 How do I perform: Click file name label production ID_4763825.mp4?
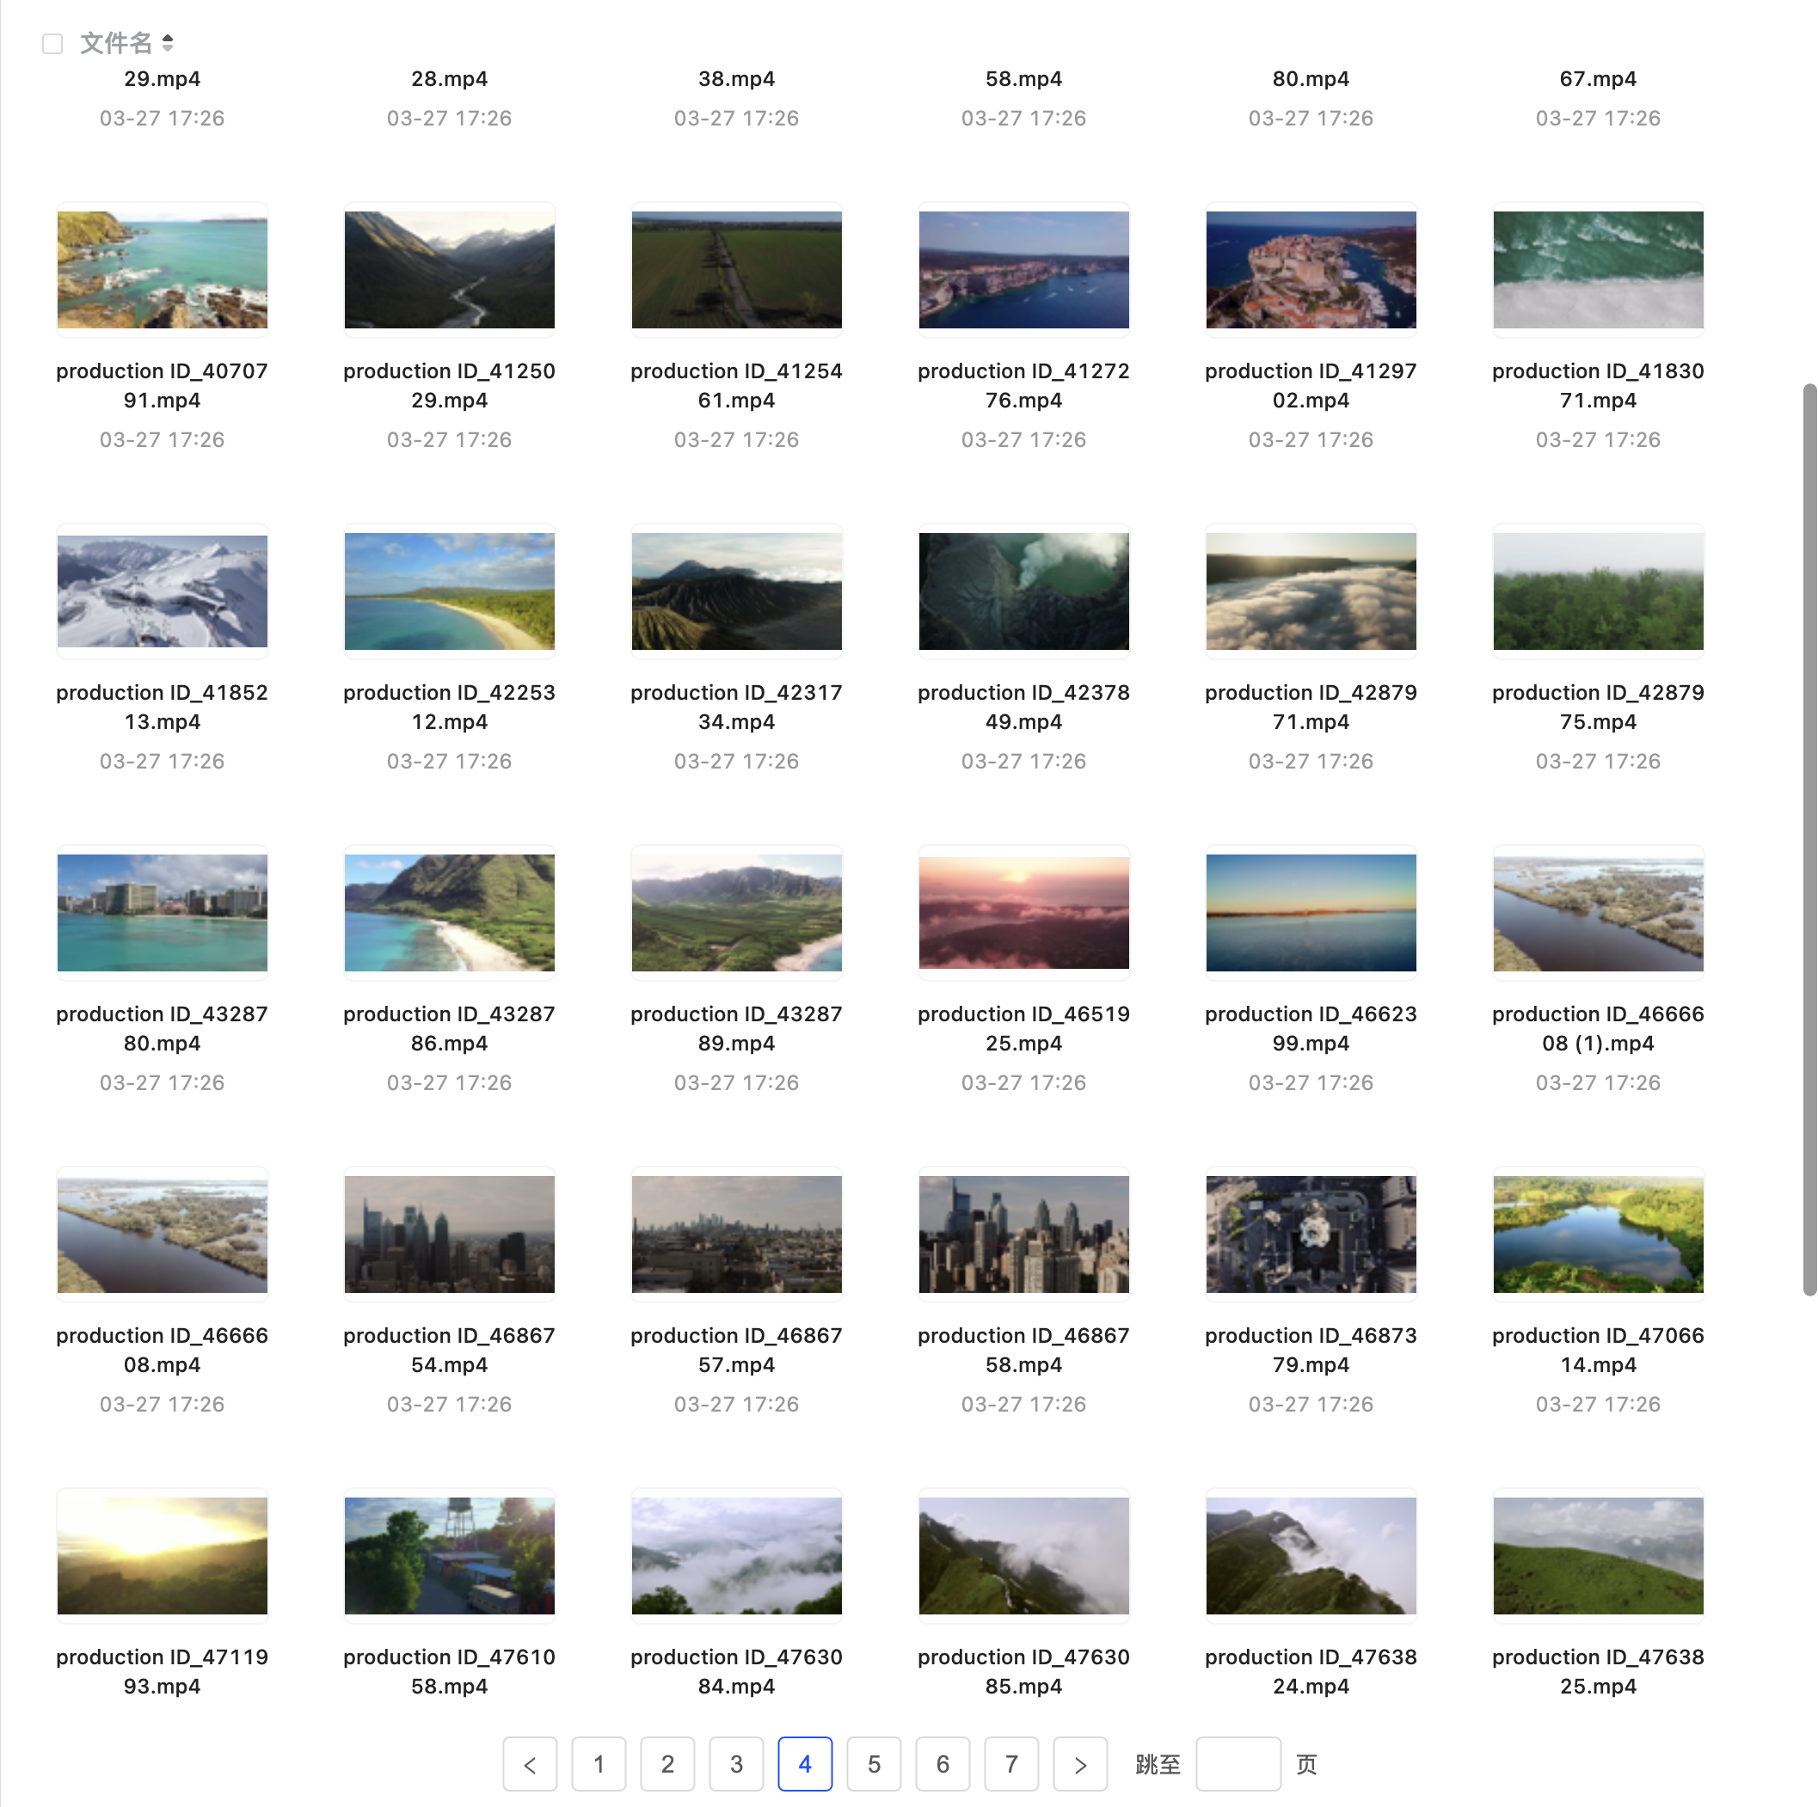click(x=1598, y=1671)
